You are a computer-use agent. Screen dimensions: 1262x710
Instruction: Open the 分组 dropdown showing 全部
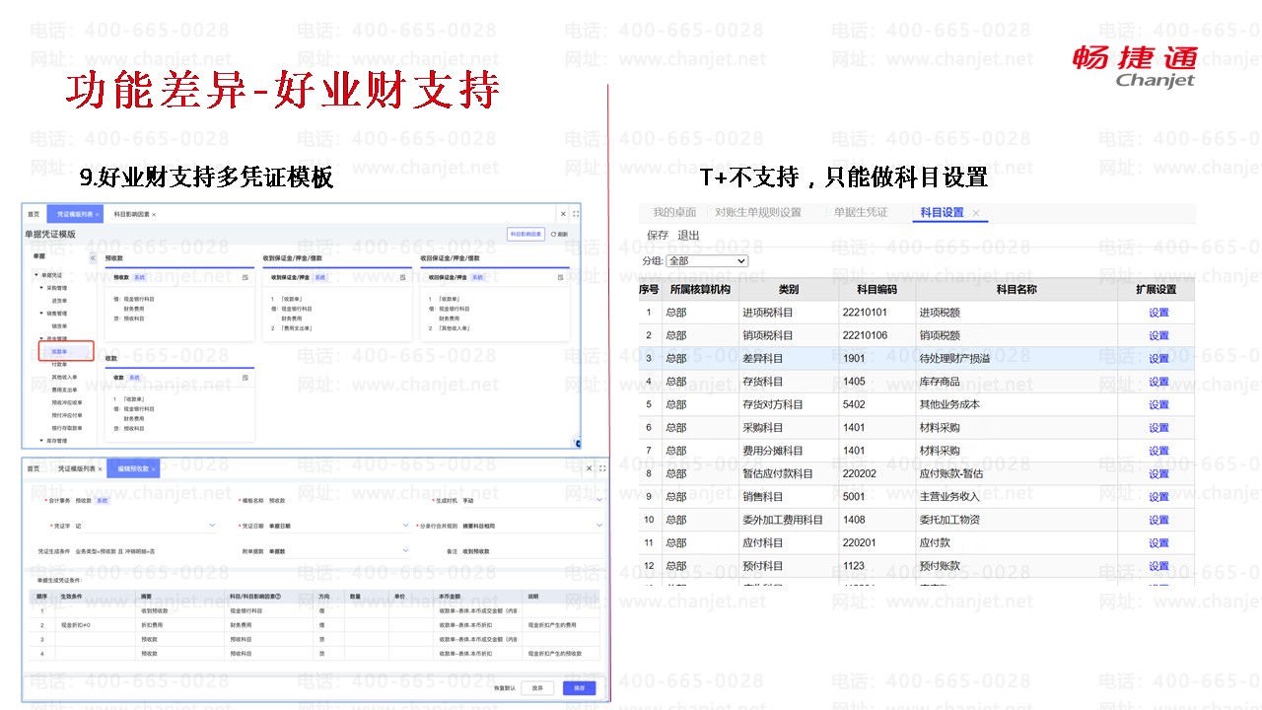click(707, 261)
